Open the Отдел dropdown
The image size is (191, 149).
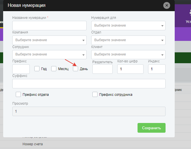click(128, 40)
